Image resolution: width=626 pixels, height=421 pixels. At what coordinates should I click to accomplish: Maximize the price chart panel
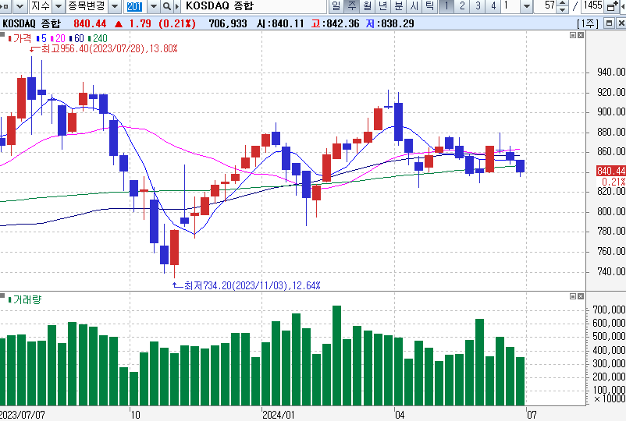click(573, 36)
